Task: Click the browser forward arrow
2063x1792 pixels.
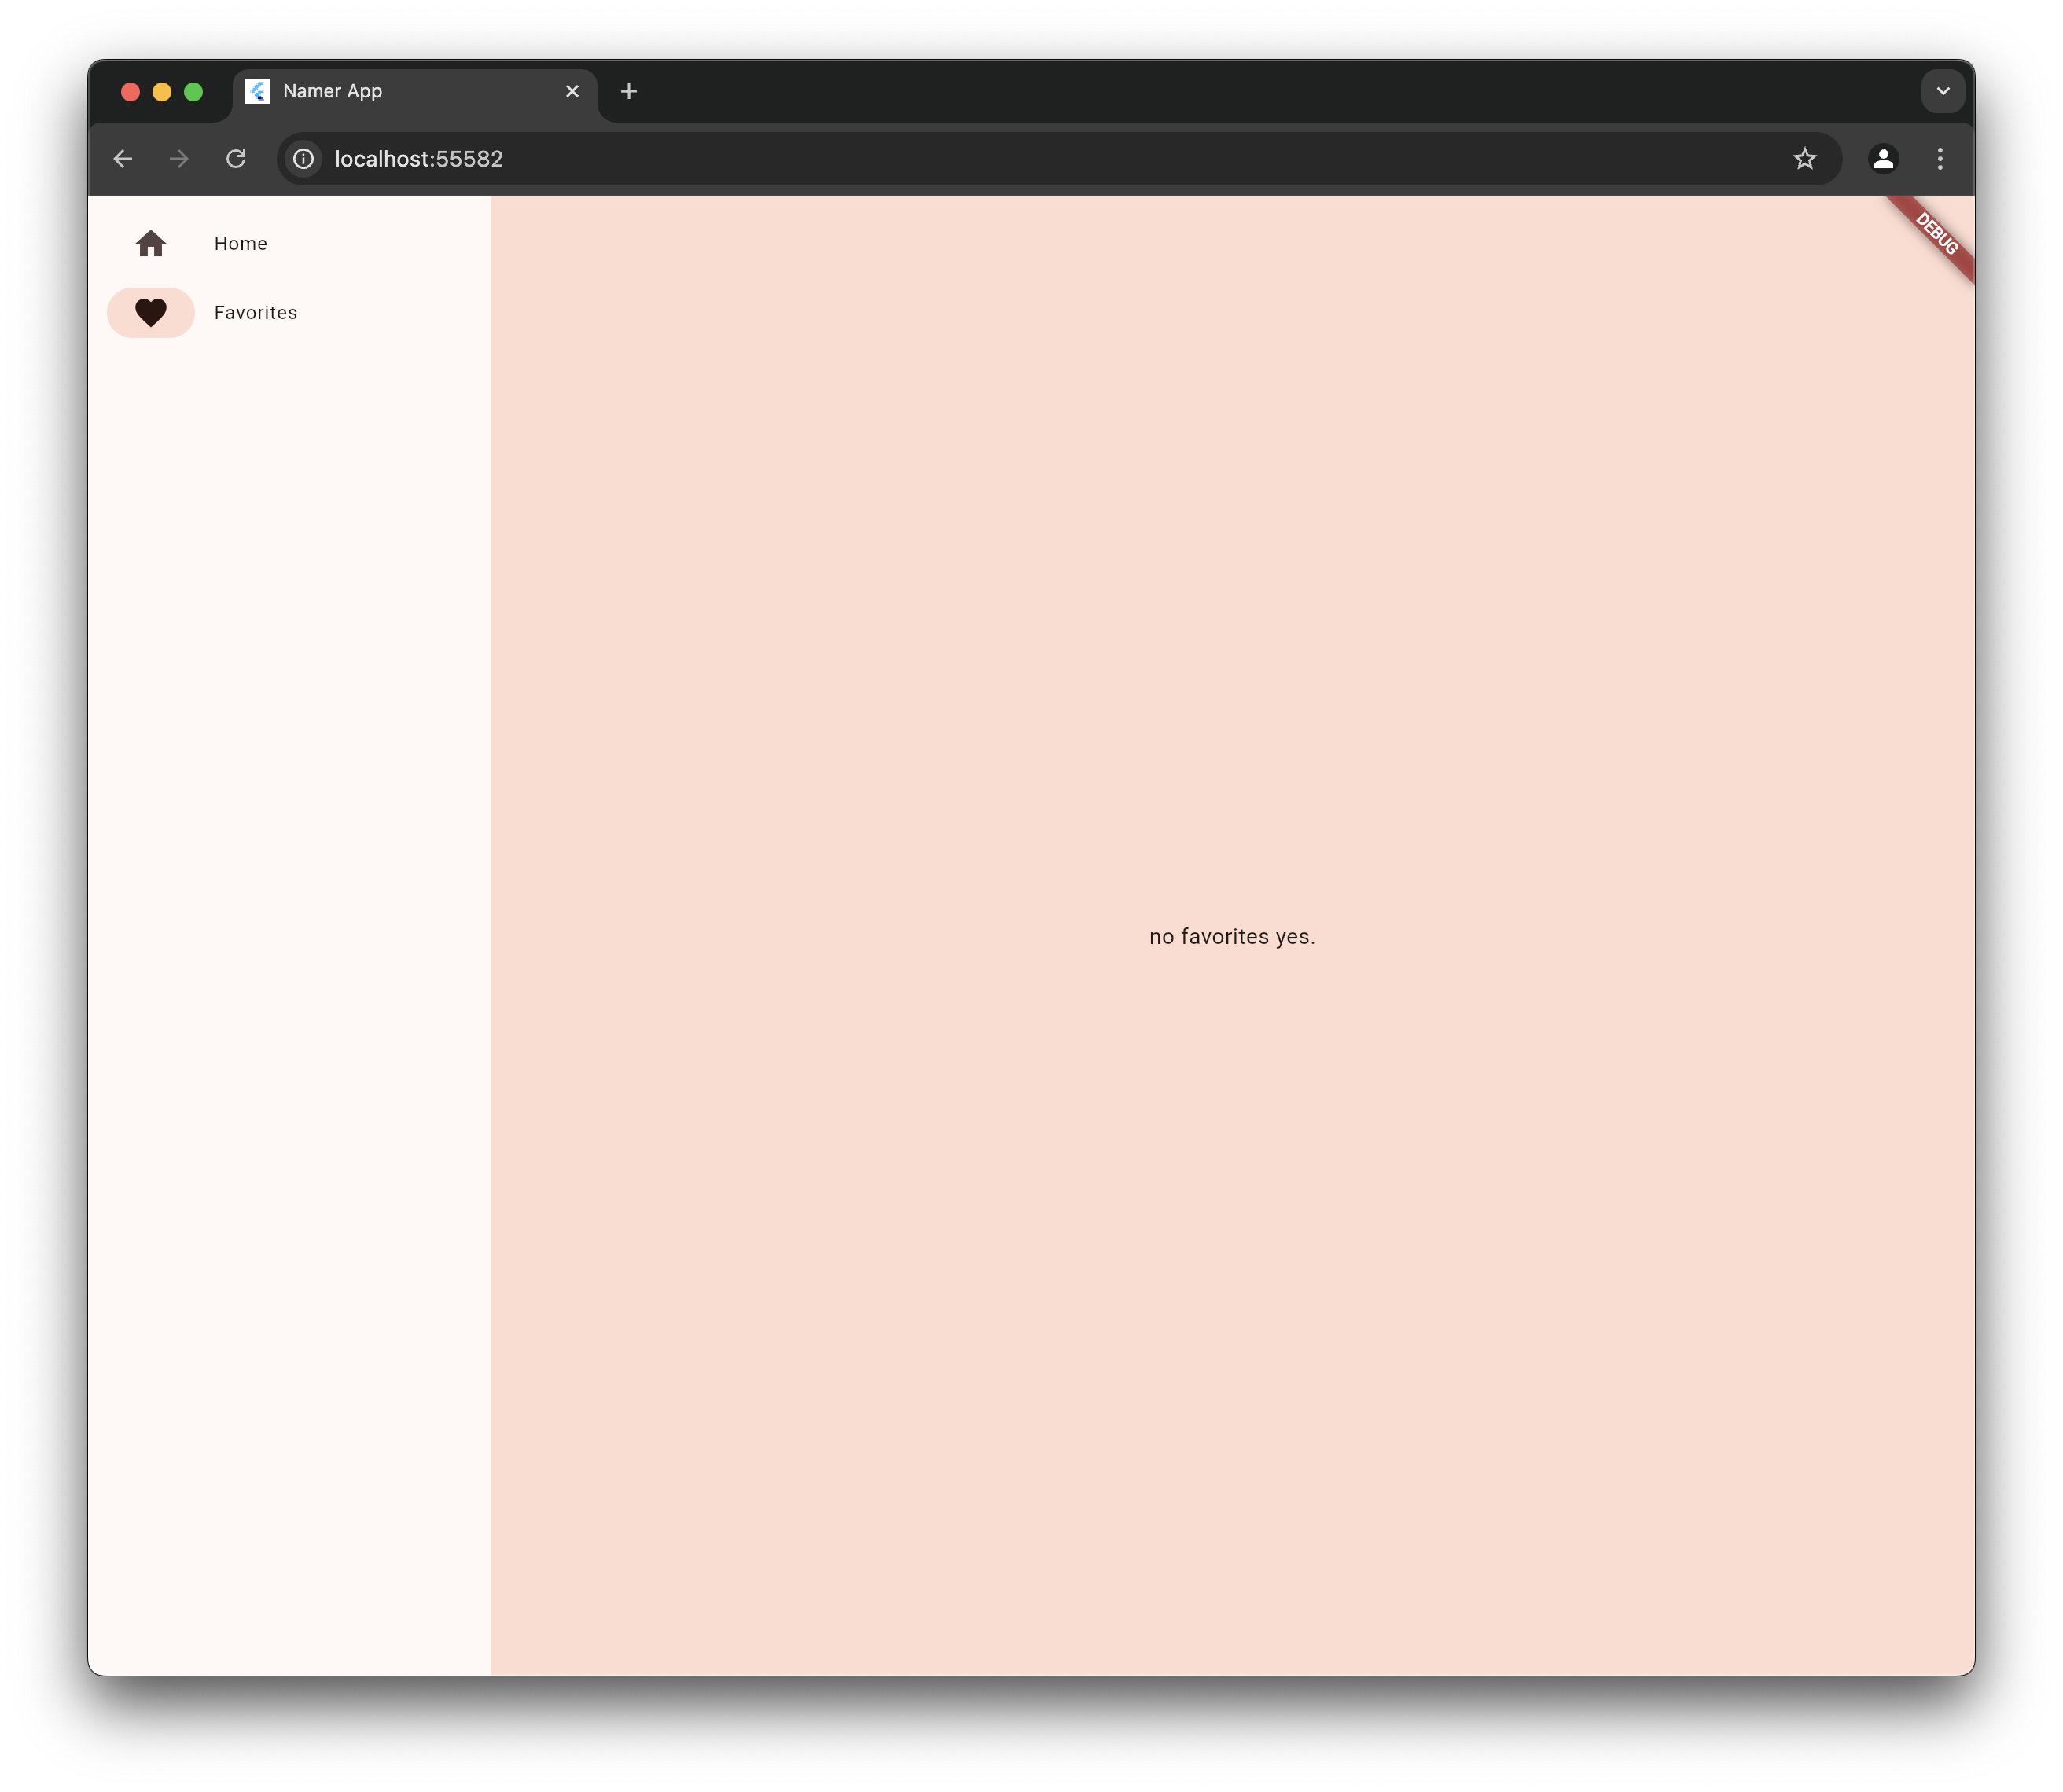Action: pos(179,159)
